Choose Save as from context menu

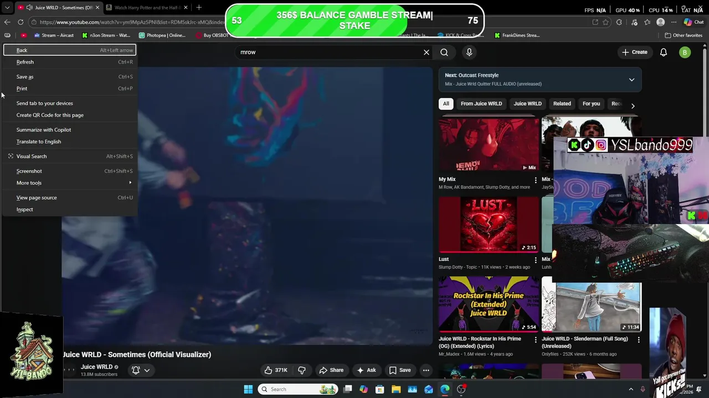[x=70, y=77]
